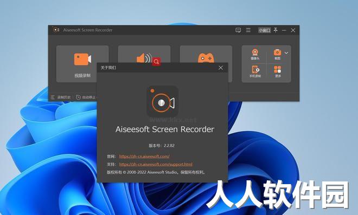Image resolution: width=358 pixels, height=215 pixels.
Task: Click the app logo in main title bar
Action: [56, 30]
